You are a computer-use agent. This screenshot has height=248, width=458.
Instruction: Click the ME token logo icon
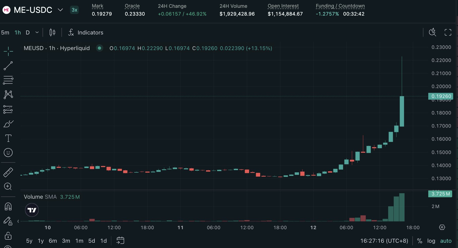(6, 10)
